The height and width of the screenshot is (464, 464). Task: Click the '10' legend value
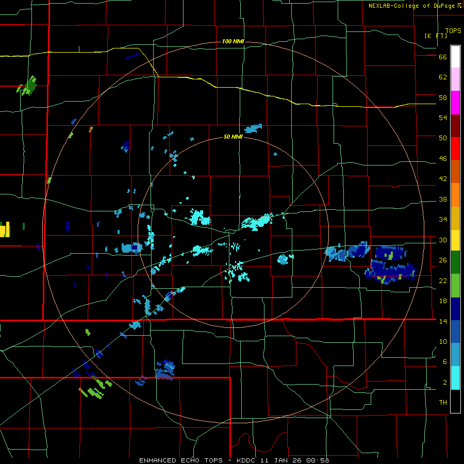point(443,342)
